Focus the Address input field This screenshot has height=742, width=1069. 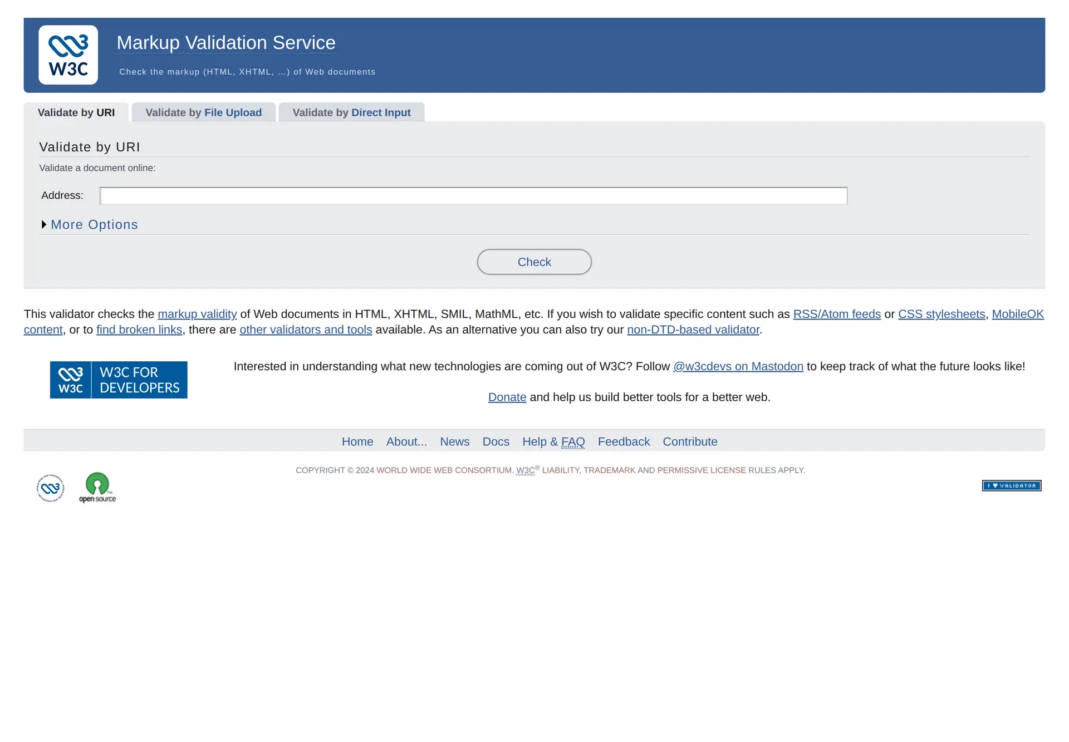(x=474, y=196)
